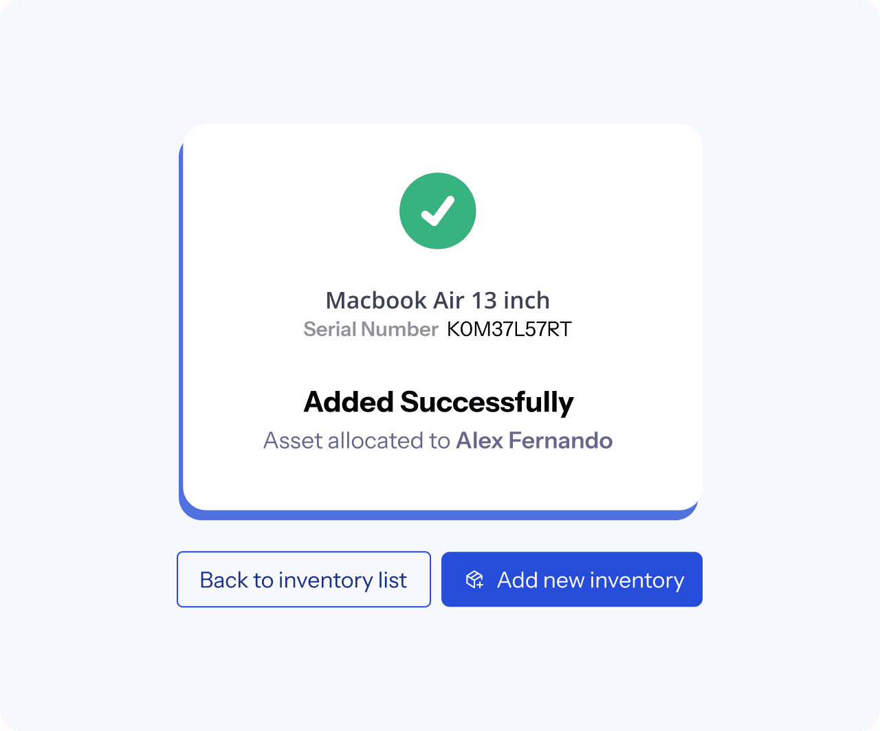Click the first name 'Alex'
The width and height of the screenshot is (880, 731).
480,440
